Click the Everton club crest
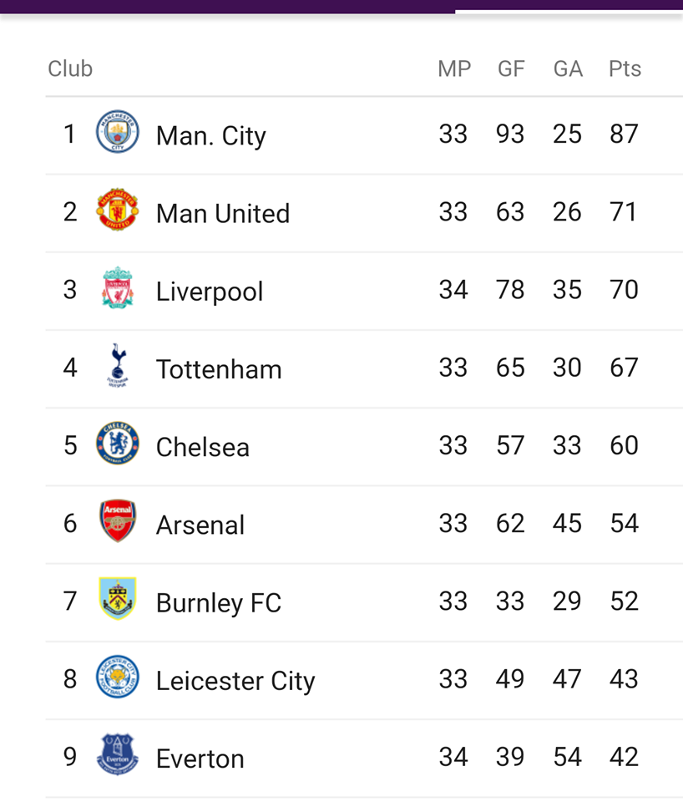 [x=118, y=754]
